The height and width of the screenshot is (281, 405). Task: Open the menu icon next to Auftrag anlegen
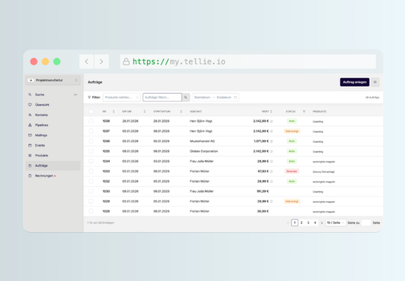(375, 82)
